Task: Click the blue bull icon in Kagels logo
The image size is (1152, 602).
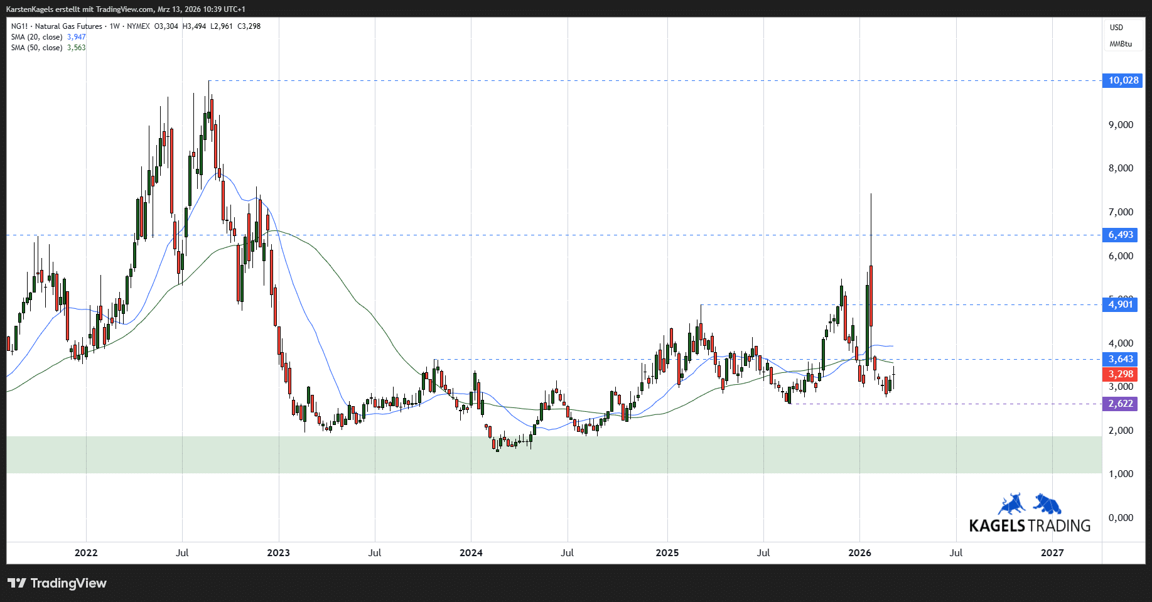Action: click(x=1011, y=505)
